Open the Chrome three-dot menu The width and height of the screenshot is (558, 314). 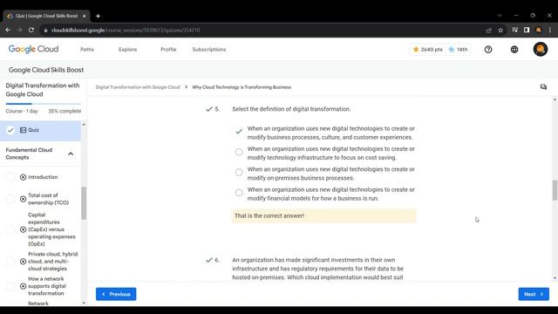click(x=550, y=31)
